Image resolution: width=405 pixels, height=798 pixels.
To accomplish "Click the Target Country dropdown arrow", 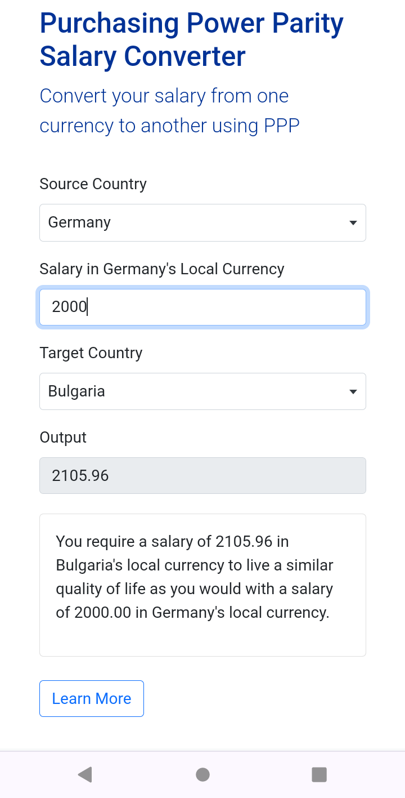I will pyautogui.click(x=353, y=392).
